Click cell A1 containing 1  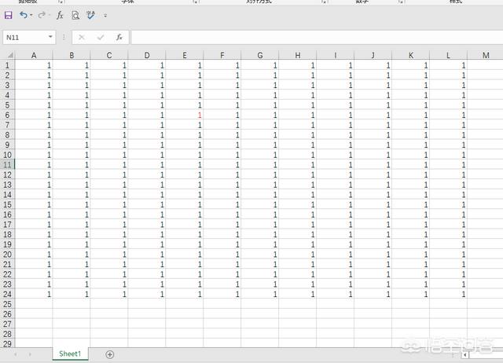(x=34, y=65)
